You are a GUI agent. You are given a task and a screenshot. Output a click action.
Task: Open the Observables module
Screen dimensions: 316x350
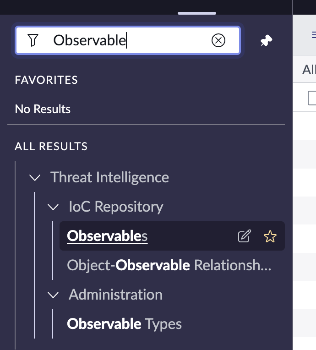pos(107,236)
